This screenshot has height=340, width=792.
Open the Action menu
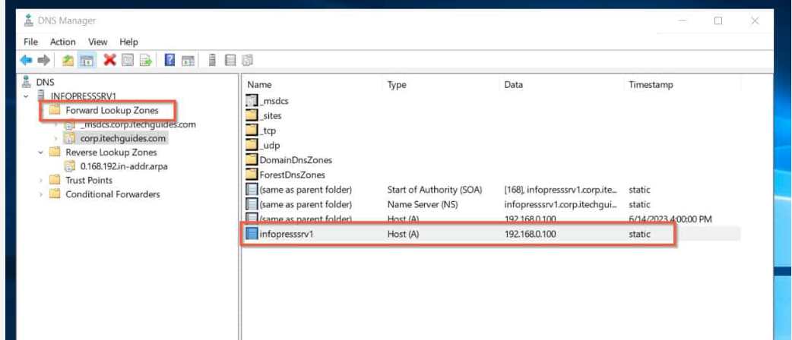pos(62,42)
